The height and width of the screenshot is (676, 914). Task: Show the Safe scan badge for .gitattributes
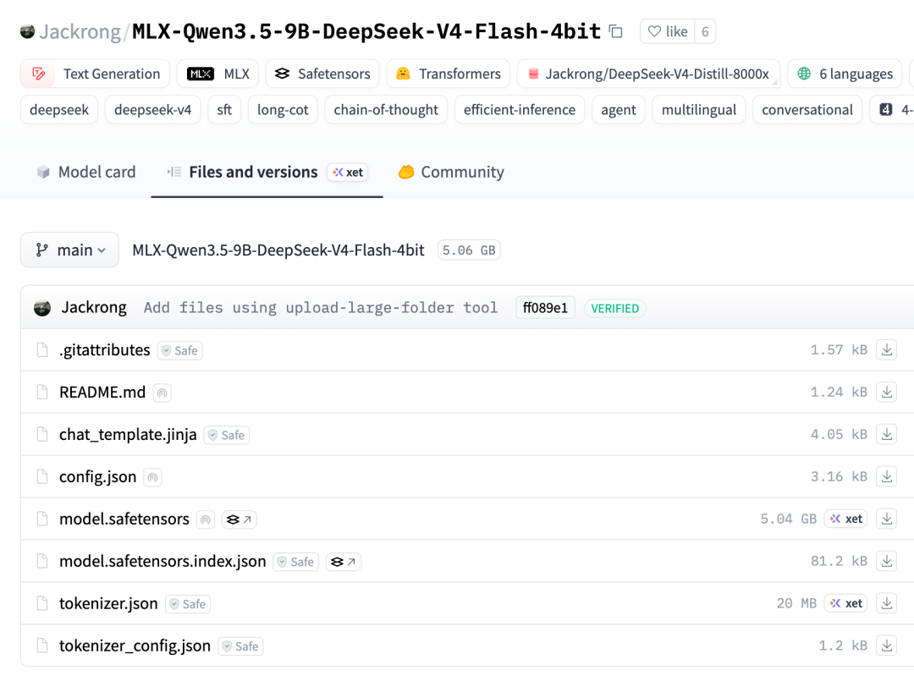[x=179, y=351]
